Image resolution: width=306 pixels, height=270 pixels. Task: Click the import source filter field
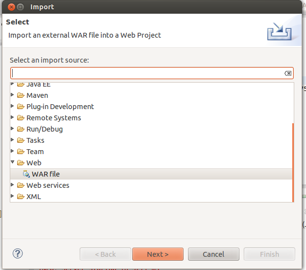(147, 73)
